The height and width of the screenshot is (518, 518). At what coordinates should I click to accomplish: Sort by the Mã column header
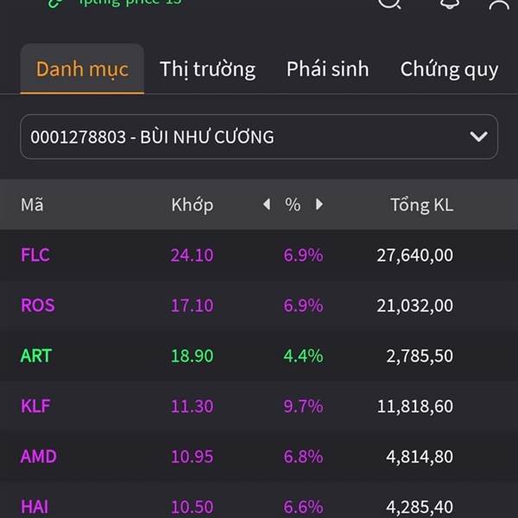[32, 205]
